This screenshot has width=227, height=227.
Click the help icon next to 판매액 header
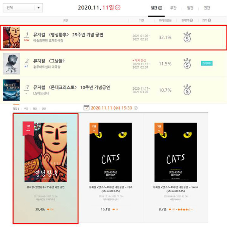191,20
